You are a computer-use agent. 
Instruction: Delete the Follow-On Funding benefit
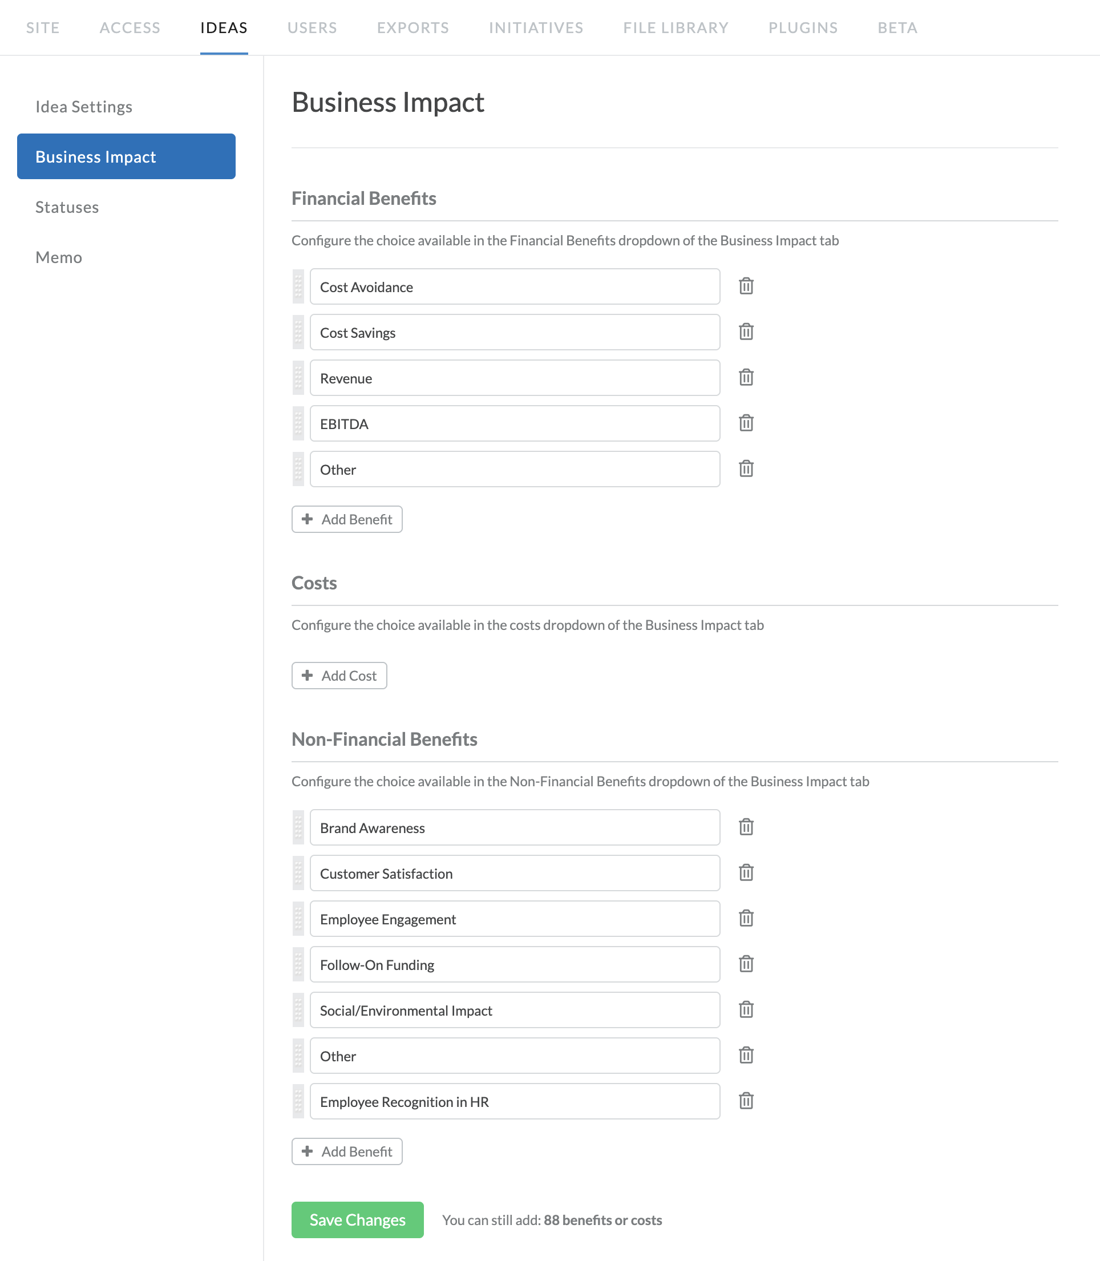click(x=746, y=964)
